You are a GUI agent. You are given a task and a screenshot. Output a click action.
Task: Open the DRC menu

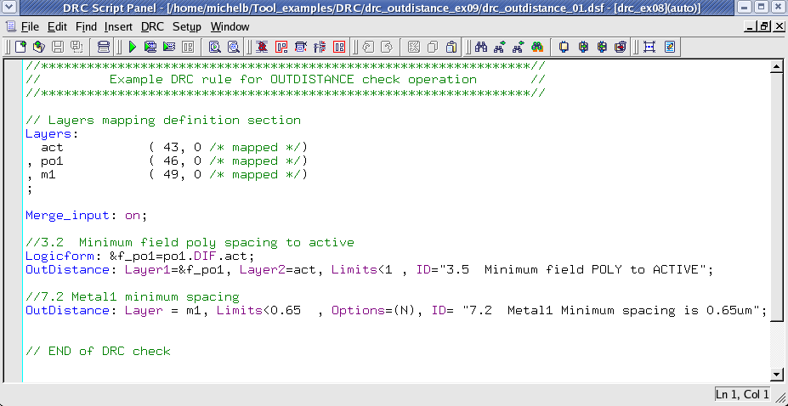click(152, 26)
